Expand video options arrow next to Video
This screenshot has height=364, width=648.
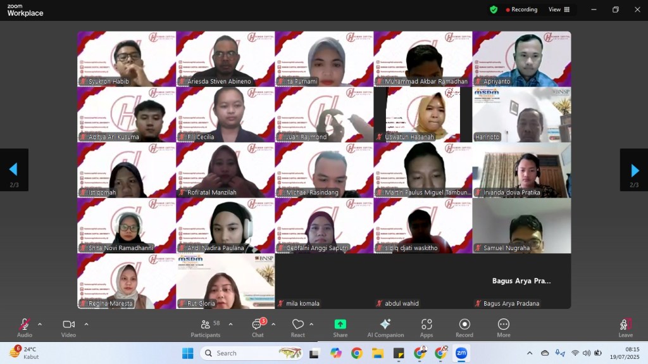point(86,324)
